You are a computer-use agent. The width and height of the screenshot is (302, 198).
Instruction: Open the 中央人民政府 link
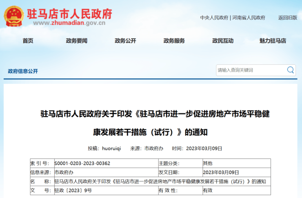click(214, 18)
